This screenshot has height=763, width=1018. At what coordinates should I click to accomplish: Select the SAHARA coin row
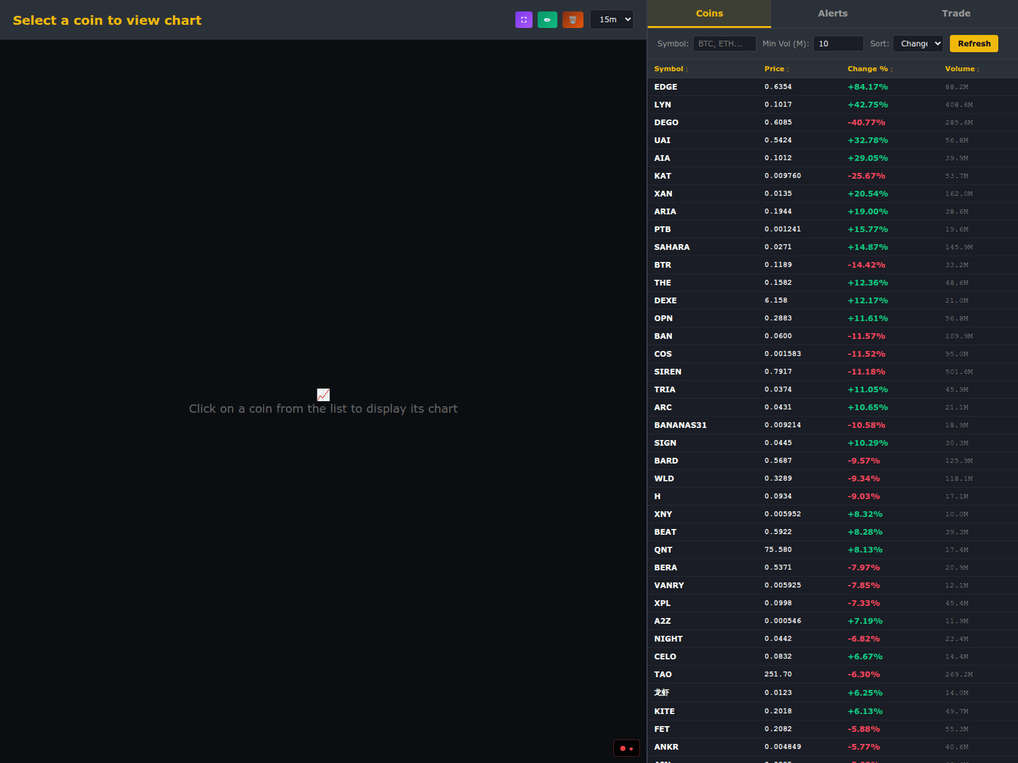point(833,247)
